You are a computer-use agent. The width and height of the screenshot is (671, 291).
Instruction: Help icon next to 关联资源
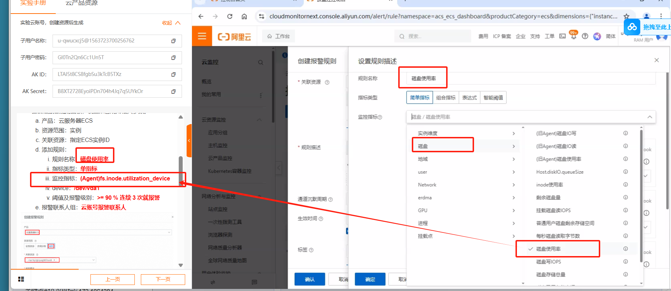click(x=327, y=82)
